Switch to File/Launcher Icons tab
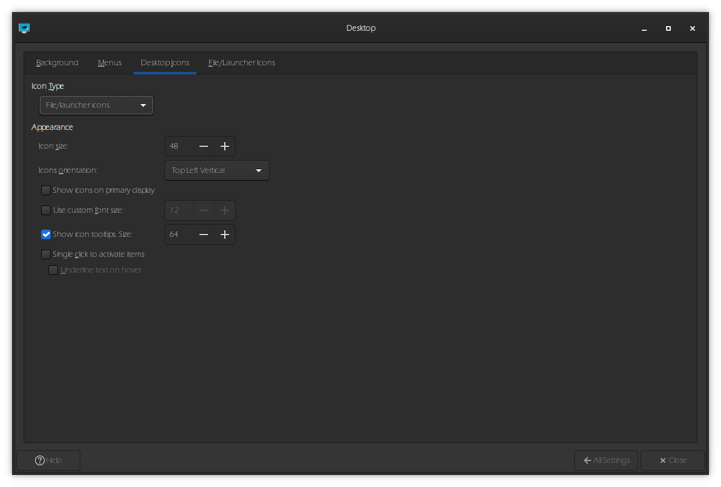Screen dimensions: 721x487 pyautogui.click(x=242, y=63)
